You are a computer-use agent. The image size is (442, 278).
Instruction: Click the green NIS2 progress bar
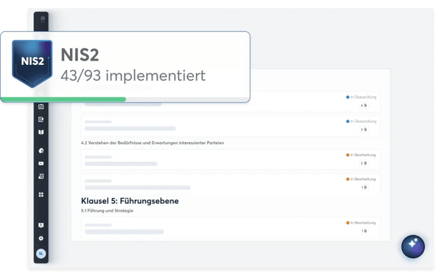(x=63, y=99)
